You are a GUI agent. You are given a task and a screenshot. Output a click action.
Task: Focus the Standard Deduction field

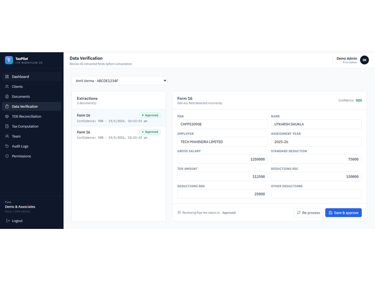pos(316,159)
